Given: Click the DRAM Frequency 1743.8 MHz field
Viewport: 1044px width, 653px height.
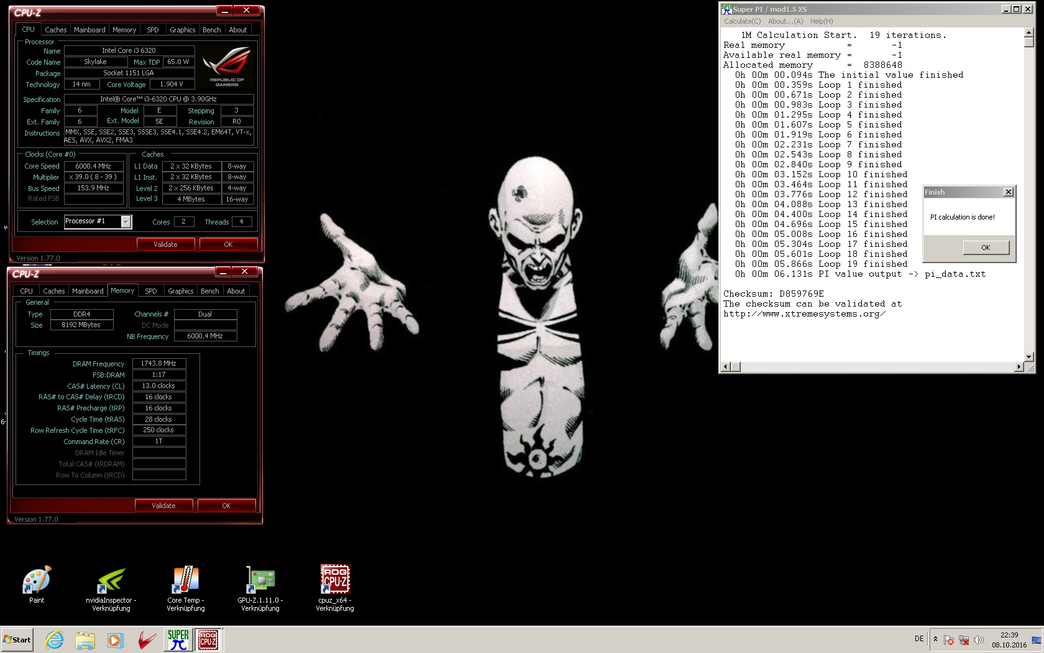Looking at the screenshot, I should click(x=159, y=364).
